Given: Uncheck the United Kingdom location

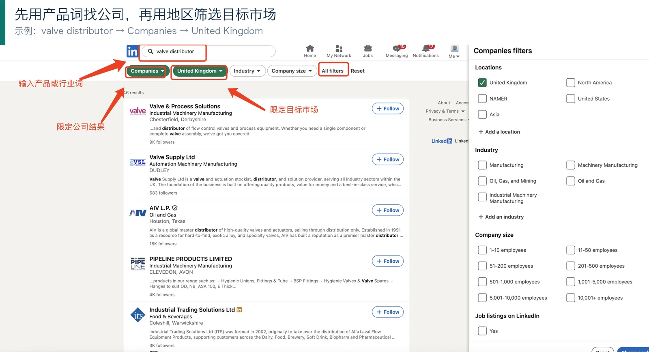Looking at the screenshot, I should click(x=482, y=83).
